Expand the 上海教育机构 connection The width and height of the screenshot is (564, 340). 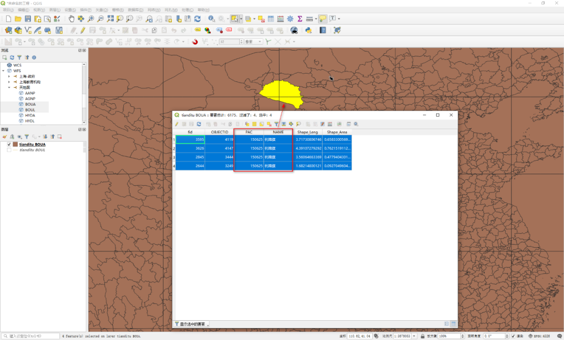[x=9, y=82]
